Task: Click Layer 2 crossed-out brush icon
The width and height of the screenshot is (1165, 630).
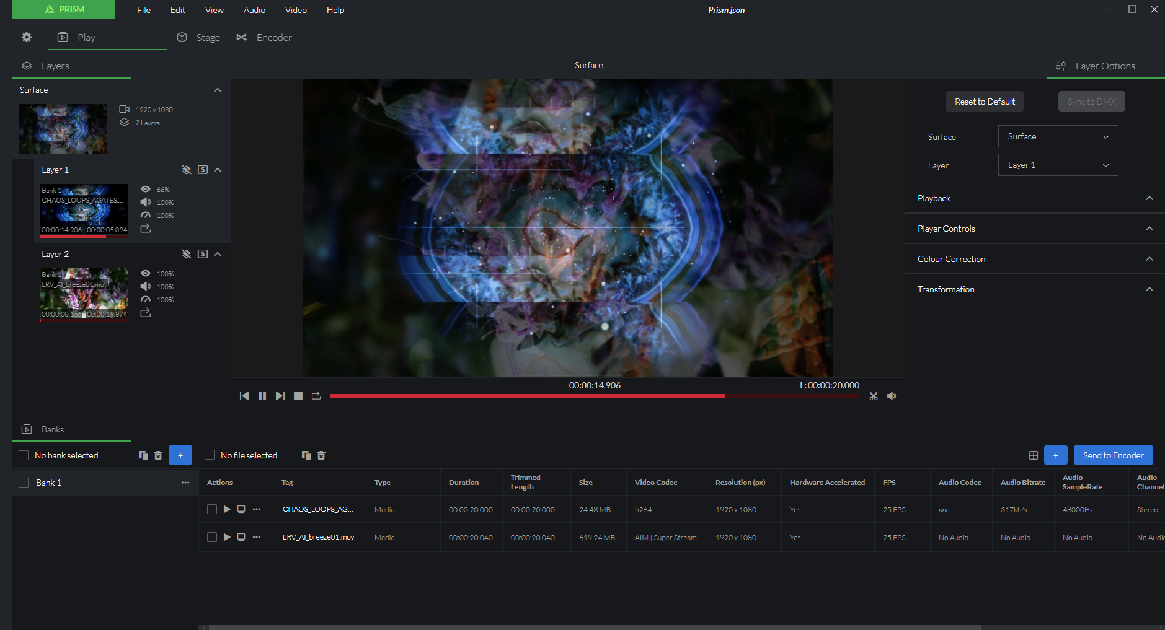Action: 186,254
